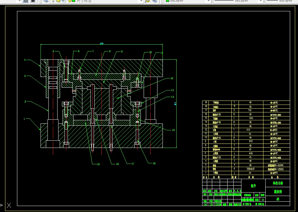This screenshot has width=298, height=212.
Task: Click the green layer color square in layer list
Action: (x=74, y=1)
